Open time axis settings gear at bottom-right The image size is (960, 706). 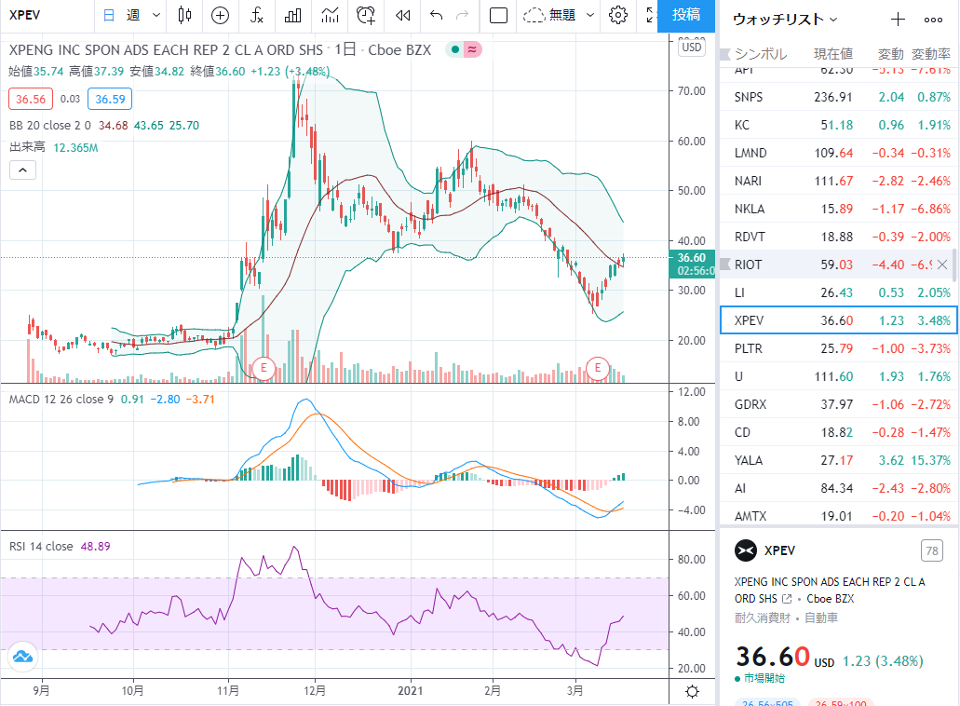(693, 692)
